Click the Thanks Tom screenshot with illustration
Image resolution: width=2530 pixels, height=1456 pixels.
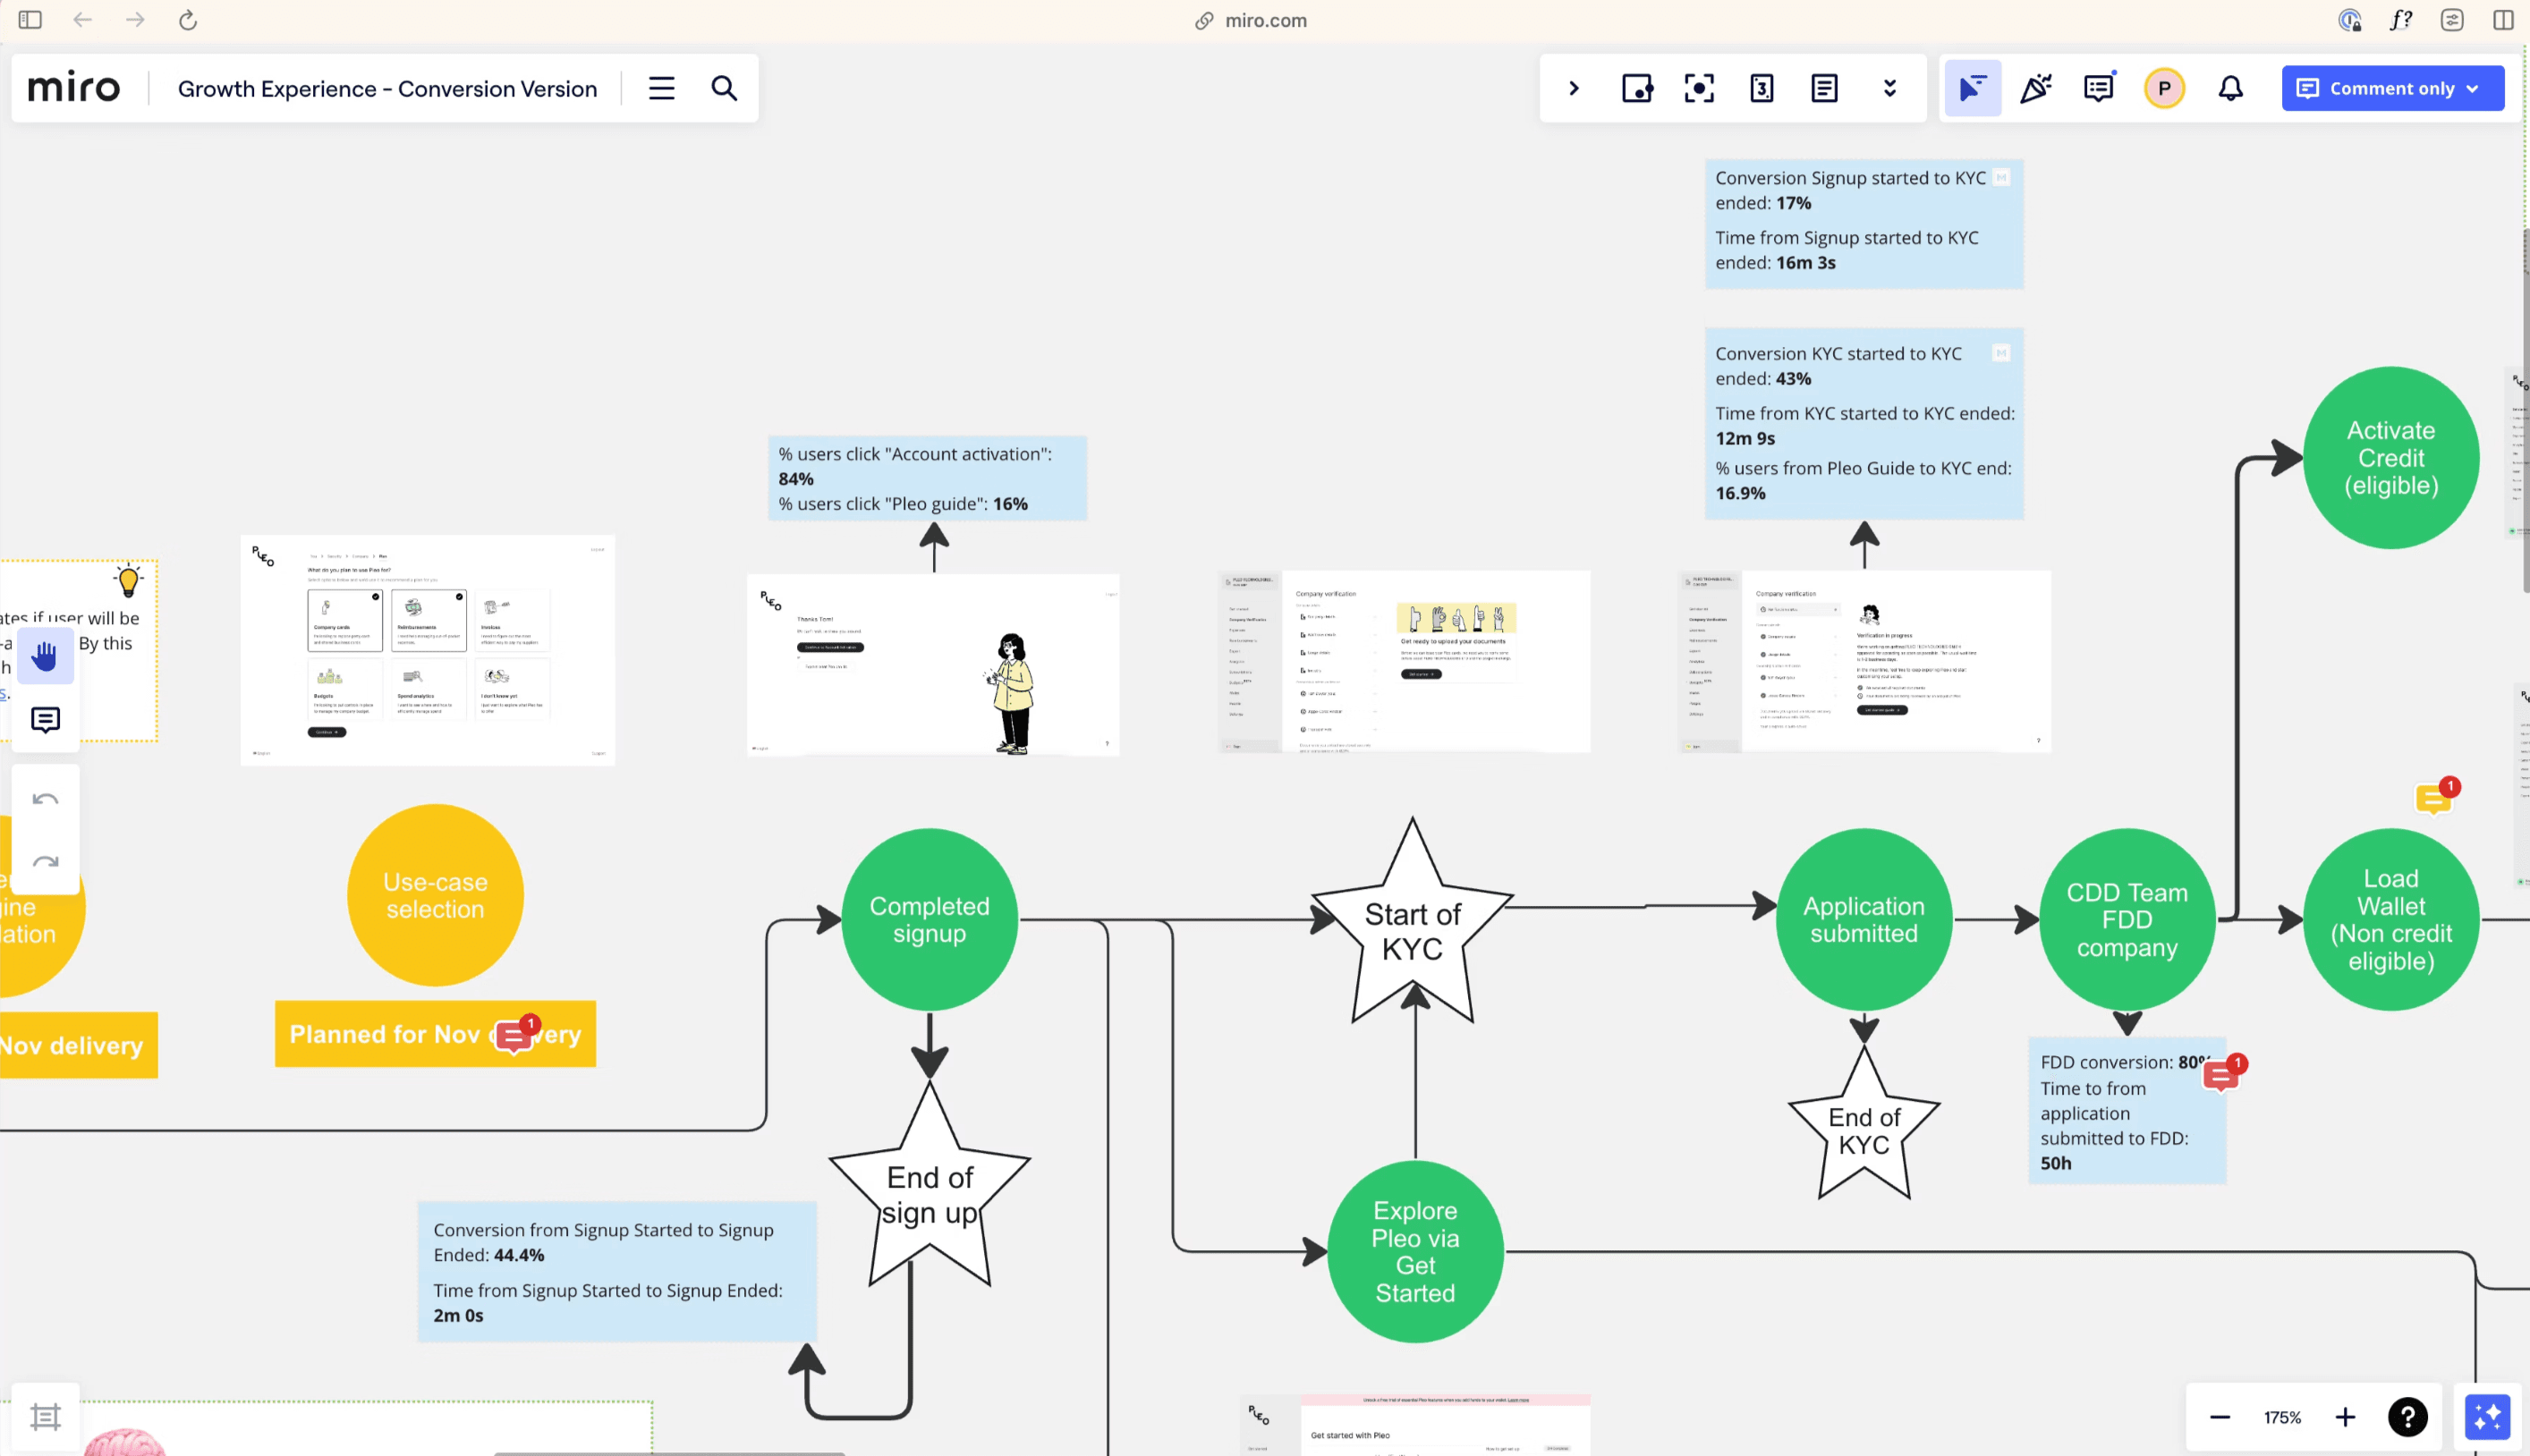pos(933,664)
